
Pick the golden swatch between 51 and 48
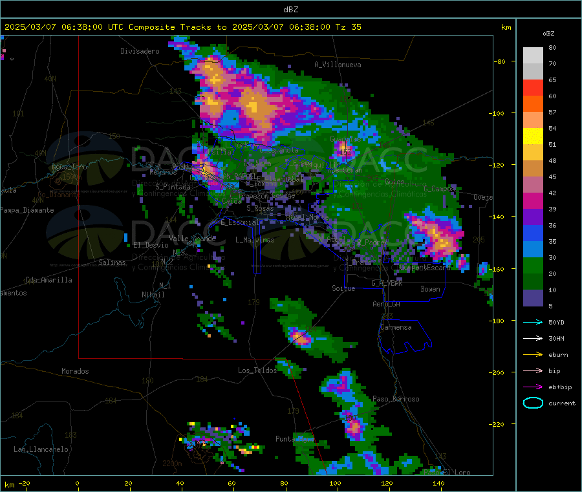tap(533, 152)
